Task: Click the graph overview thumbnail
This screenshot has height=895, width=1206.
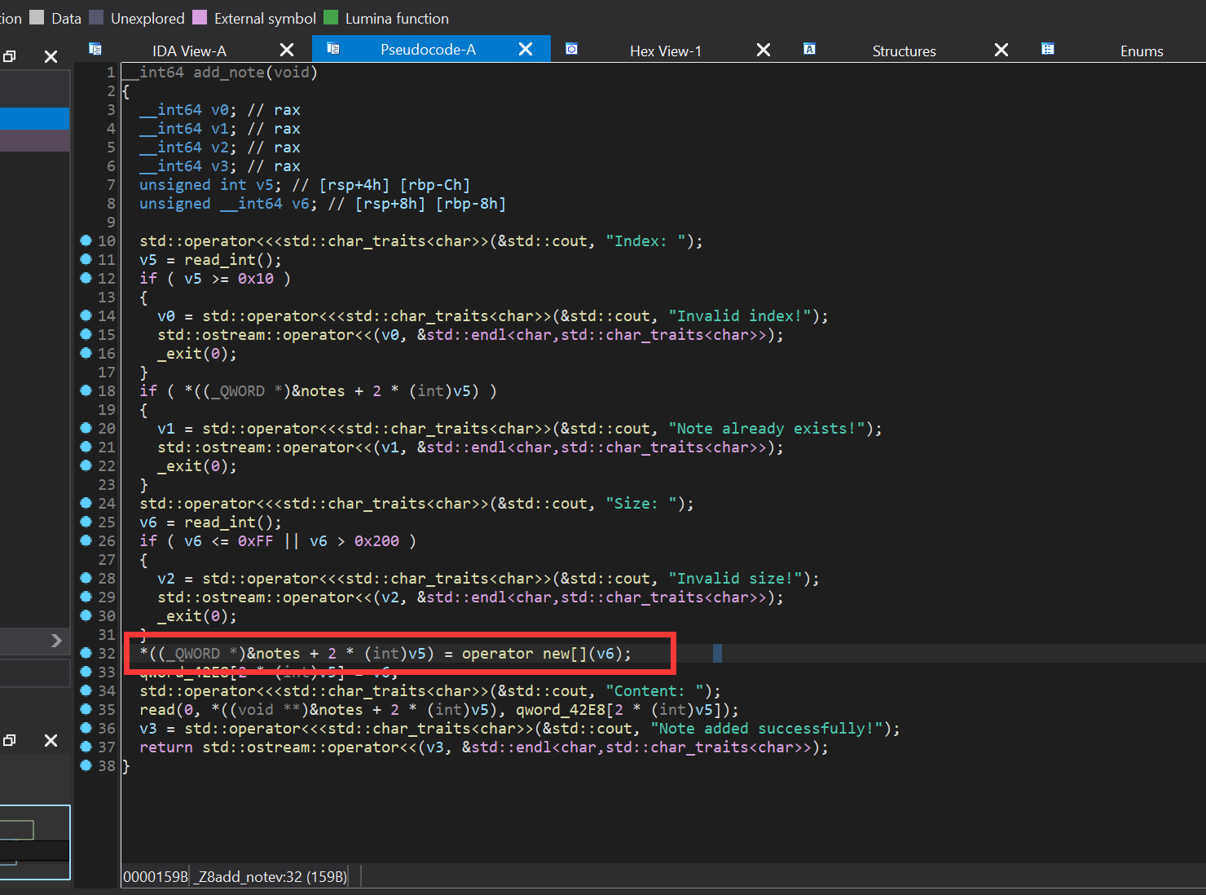Action: tap(35, 842)
